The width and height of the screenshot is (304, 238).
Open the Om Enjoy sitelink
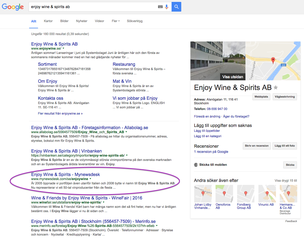[x=47, y=81]
